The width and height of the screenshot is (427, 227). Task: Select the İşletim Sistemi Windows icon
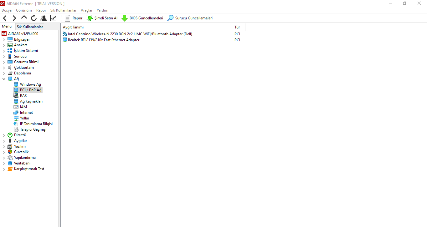tap(10, 51)
